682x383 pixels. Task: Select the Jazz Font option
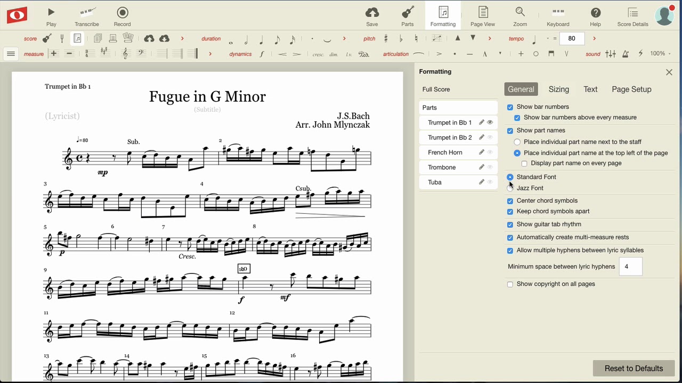click(510, 188)
